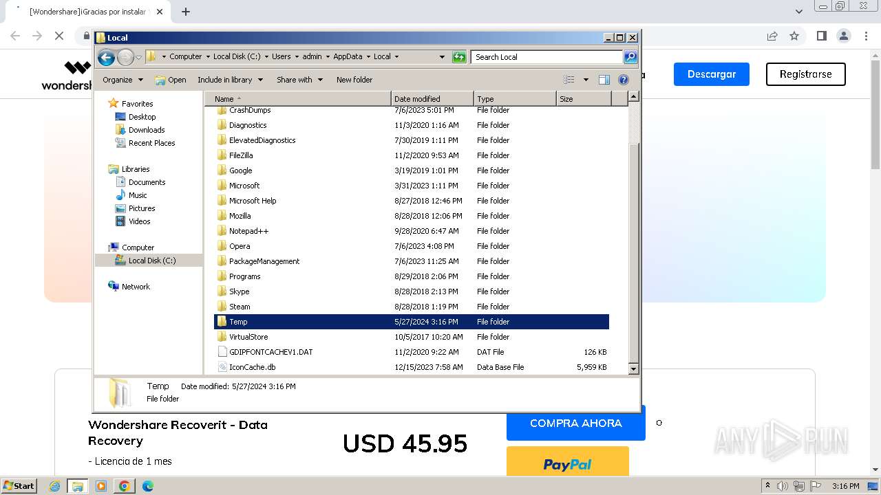Open a new Chrome tab
The height and width of the screenshot is (495, 881).
[185, 12]
